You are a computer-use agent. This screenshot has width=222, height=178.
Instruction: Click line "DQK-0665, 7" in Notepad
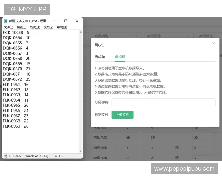click(16, 43)
